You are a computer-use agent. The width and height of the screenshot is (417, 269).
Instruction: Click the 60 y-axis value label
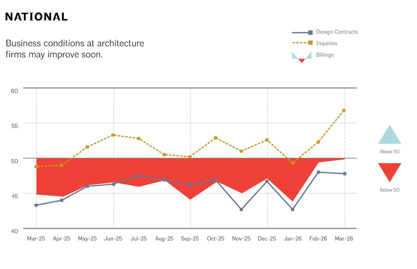click(14, 91)
